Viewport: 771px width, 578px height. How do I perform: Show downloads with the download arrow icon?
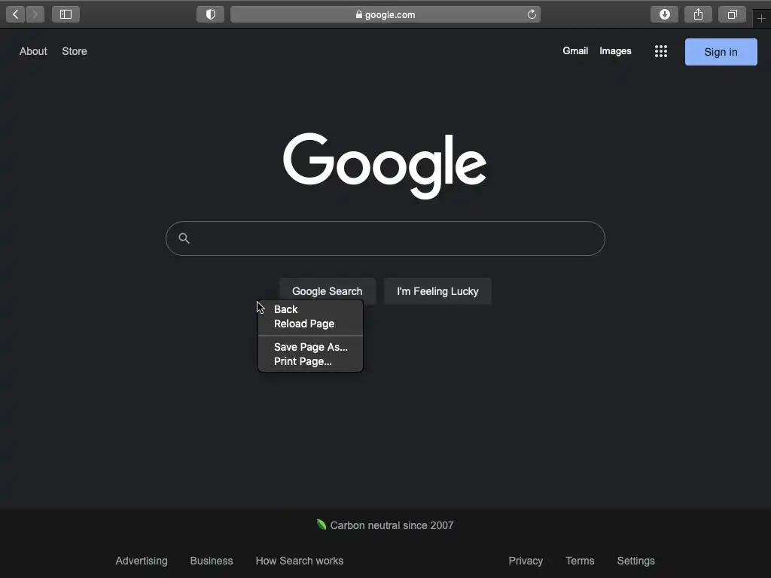point(664,14)
